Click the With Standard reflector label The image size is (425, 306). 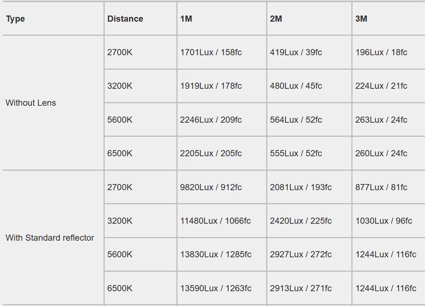(x=50, y=237)
